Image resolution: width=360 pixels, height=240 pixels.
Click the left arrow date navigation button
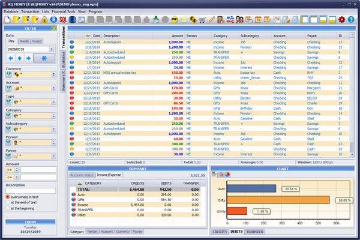pos(10,59)
